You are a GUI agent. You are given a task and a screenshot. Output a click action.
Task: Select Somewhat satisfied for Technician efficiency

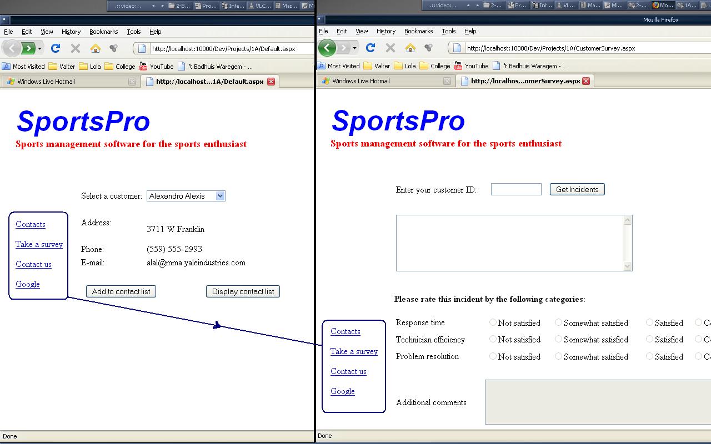[558, 339]
